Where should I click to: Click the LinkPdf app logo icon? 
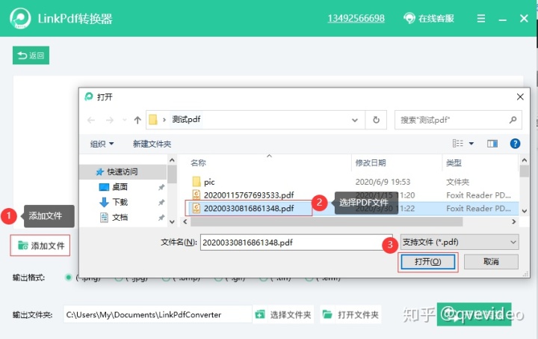point(20,18)
